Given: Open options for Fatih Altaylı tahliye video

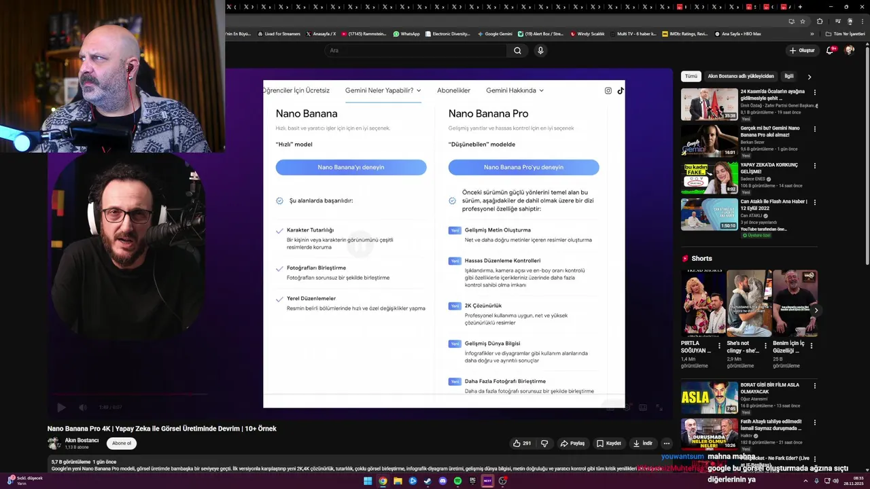Looking at the screenshot, I should click(x=815, y=422).
